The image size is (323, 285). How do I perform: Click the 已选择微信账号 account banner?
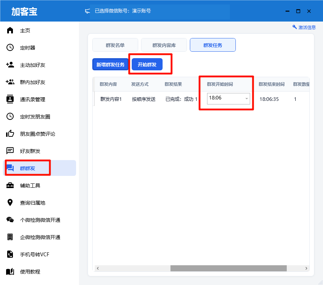tap(160, 11)
